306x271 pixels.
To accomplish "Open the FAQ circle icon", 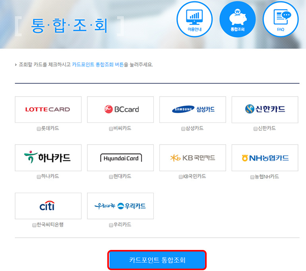I will pyautogui.click(x=281, y=19).
